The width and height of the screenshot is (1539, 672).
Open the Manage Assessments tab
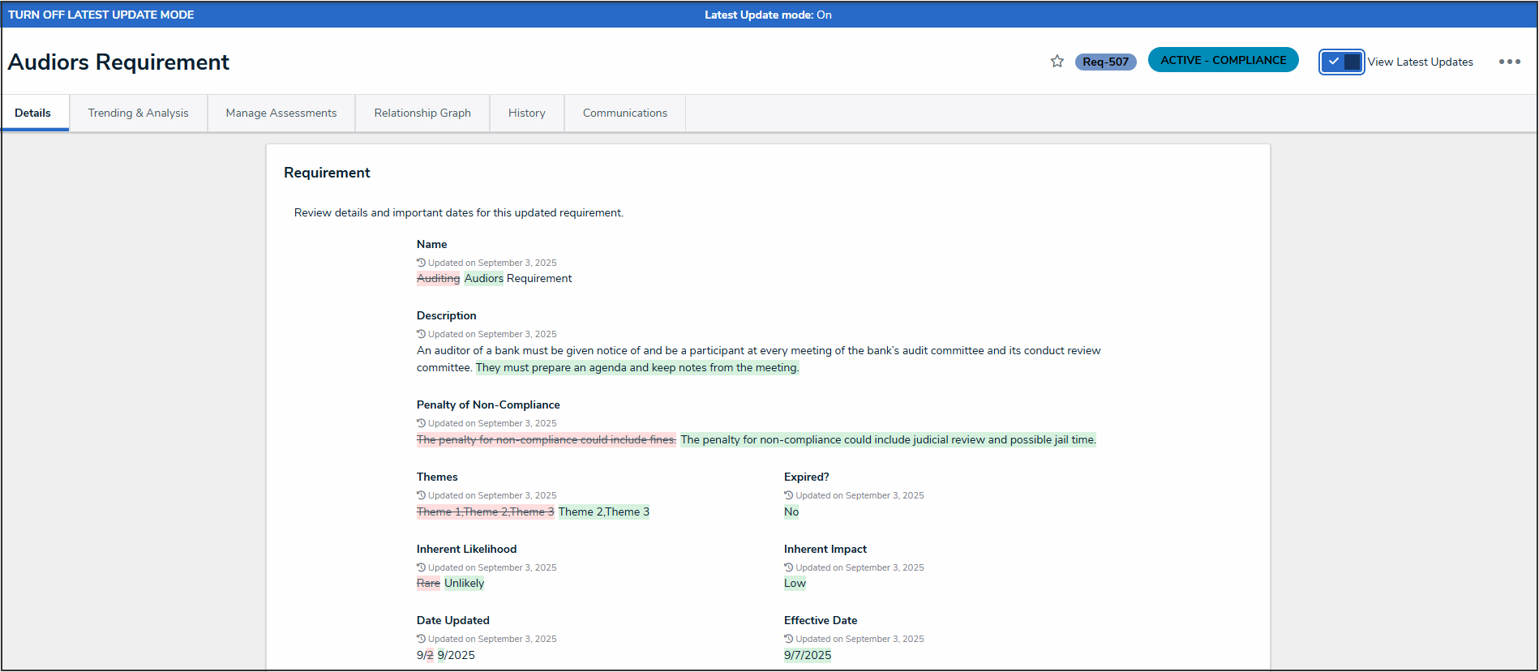tap(281, 113)
